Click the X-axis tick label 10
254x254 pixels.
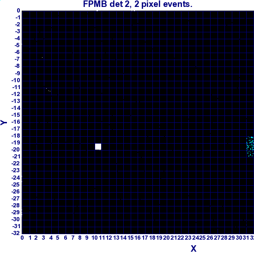pyautogui.click(x=95, y=238)
